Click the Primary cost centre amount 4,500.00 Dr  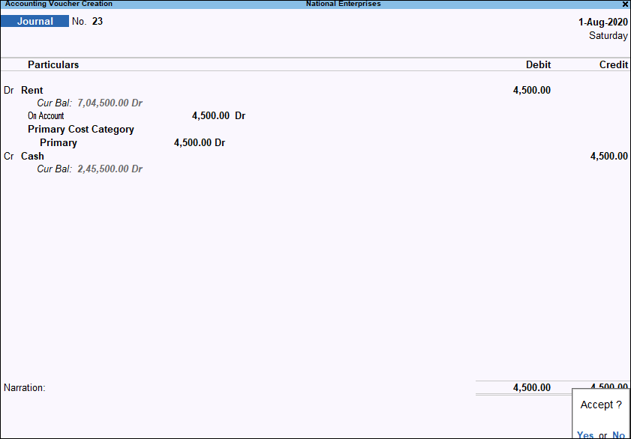pyautogui.click(x=199, y=142)
